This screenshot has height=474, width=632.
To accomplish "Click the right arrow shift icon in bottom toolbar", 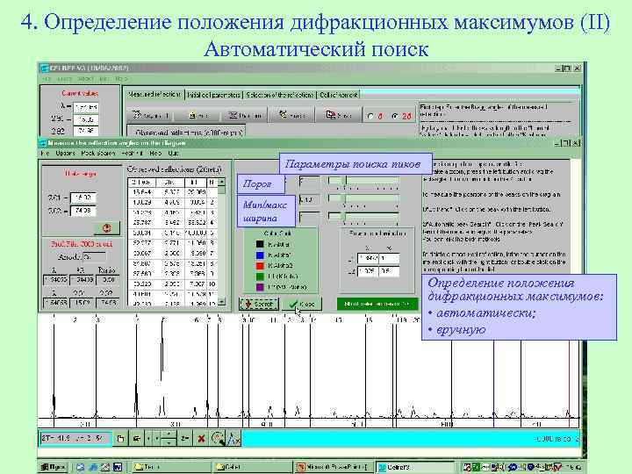I will point(157,438).
